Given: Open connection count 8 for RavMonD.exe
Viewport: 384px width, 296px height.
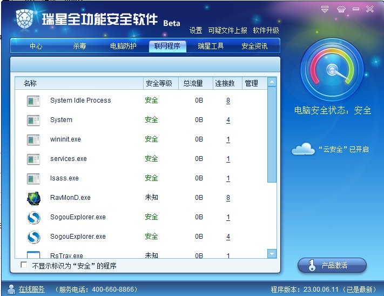Looking at the screenshot, I should pyautogui.click(x=228, y=198).
